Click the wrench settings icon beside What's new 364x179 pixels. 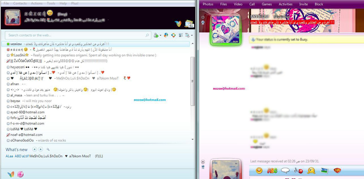coord(48,150)
